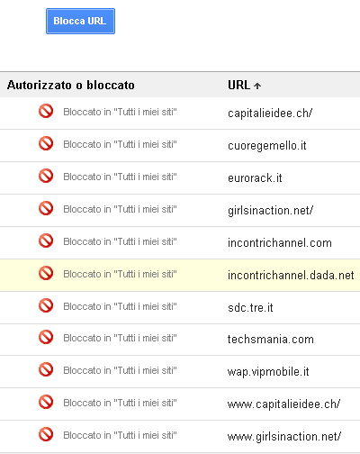Sort by URL column header arrow
The image size is (360, 454).
tap(257, 86)
